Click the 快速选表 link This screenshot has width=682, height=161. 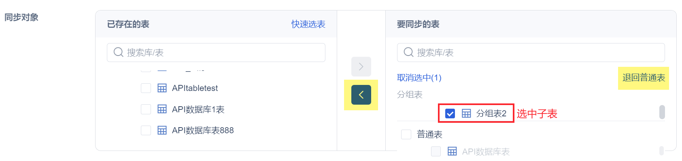[x=308, y=24]
